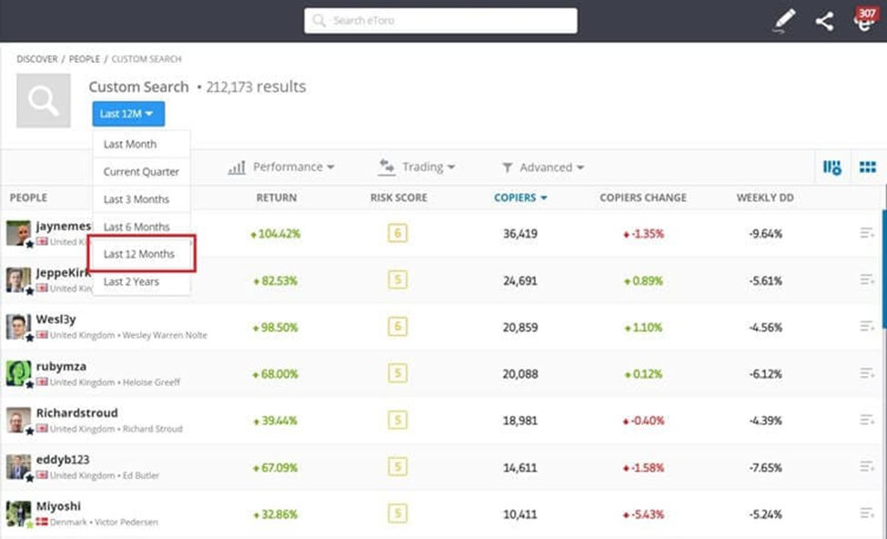Open Miyoshi's profile avatar
Screen dimensions: 887x539
pyautogui.click(x=18, y=514)
